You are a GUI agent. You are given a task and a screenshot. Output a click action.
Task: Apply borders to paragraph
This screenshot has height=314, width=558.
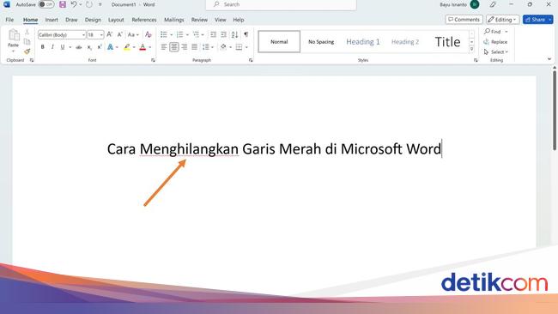240,47
